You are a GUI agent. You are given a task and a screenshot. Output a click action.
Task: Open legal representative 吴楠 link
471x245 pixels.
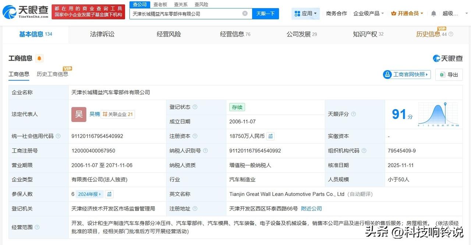pos(95,114)
